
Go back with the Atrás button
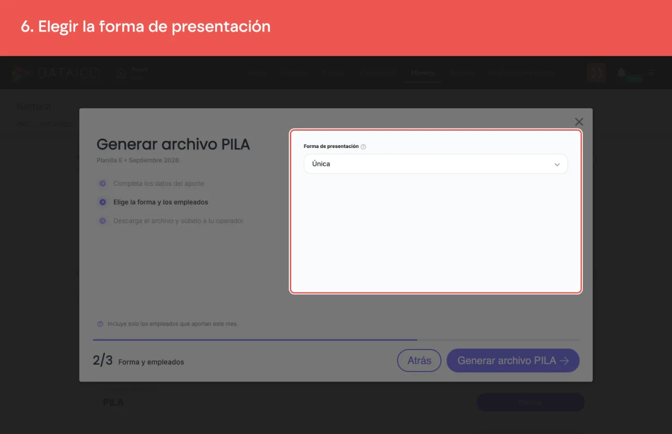coord(419,361)
